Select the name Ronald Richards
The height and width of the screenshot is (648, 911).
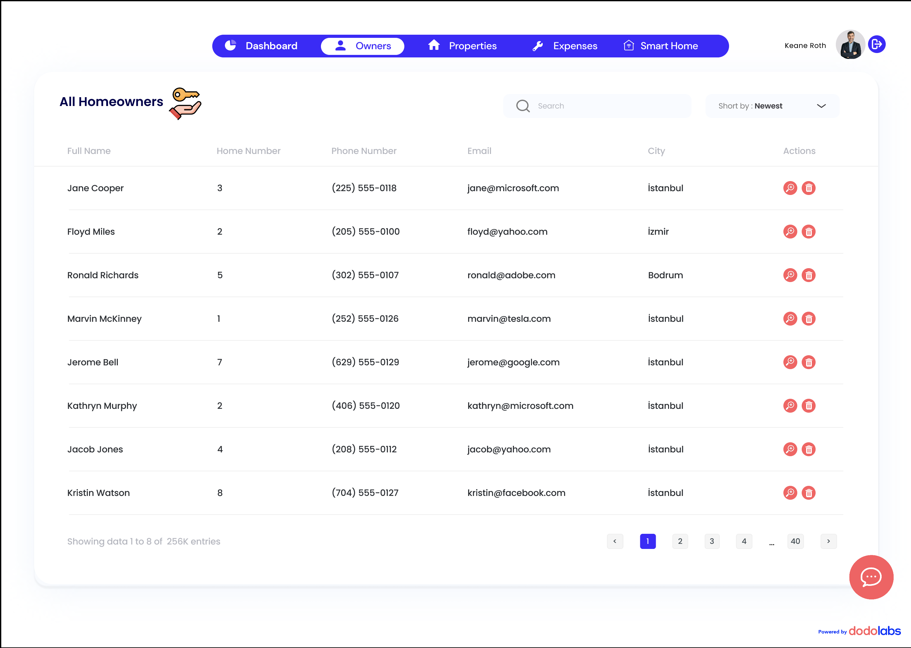click(103, 275)
